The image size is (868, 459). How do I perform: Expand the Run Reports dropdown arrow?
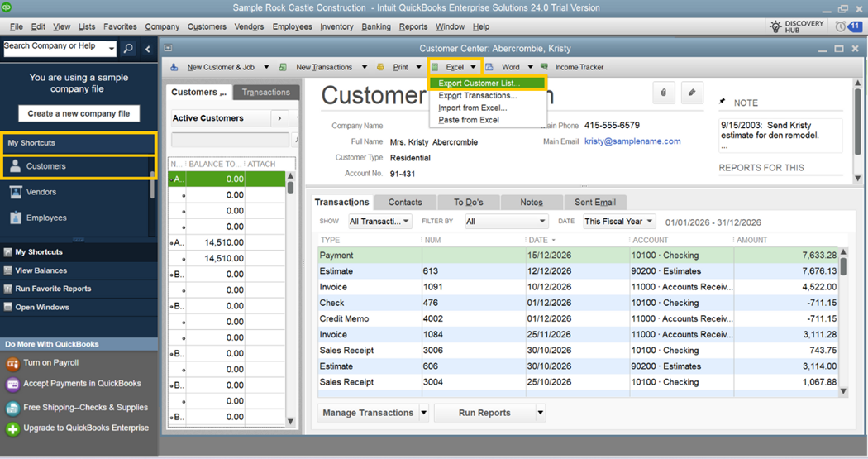pyautogui.click(x=541, y=413)
